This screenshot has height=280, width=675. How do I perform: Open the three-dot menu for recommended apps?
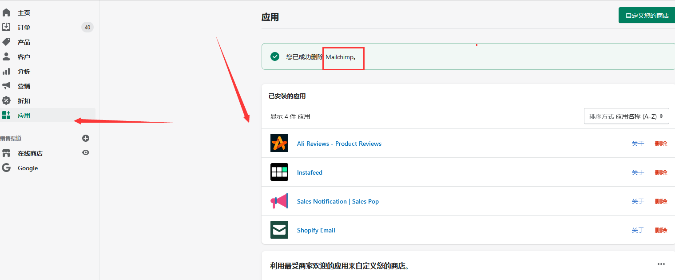click(661, 264)
